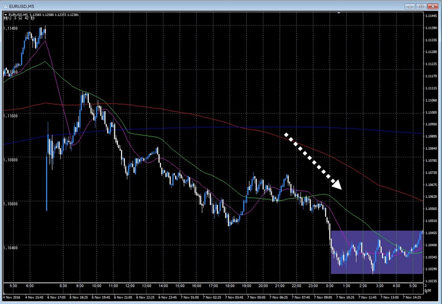Click price scale value 1.10565
Screen dimensions: 442x304
pyautogui.click(x=430, y=209)
